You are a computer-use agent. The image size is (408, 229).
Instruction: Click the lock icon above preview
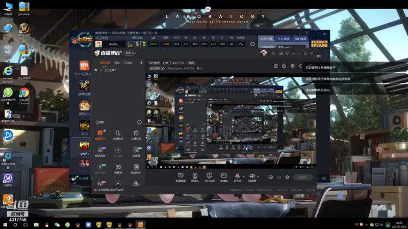click(x=284, y=66)
